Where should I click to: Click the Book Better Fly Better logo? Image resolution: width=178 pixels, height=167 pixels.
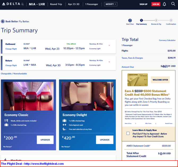coord(15,21)
